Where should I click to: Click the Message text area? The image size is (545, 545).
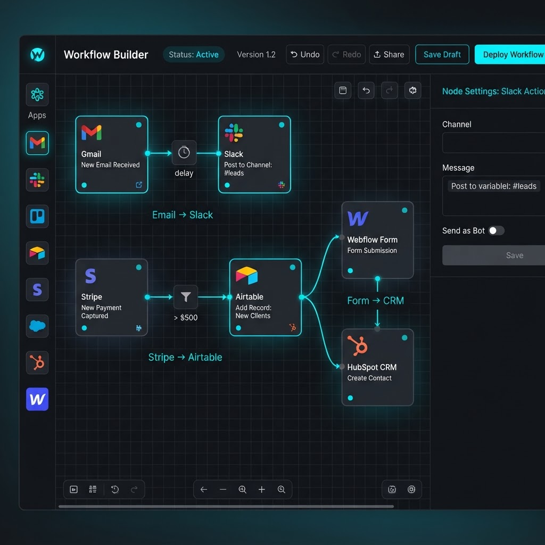click(x=493, y=196)
